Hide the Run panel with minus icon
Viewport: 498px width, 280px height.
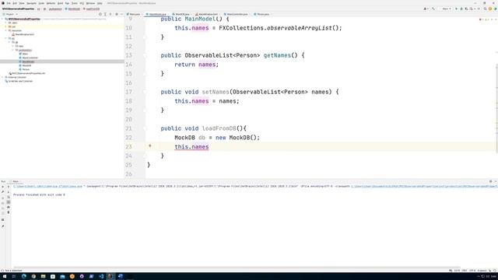coord(495,181)
